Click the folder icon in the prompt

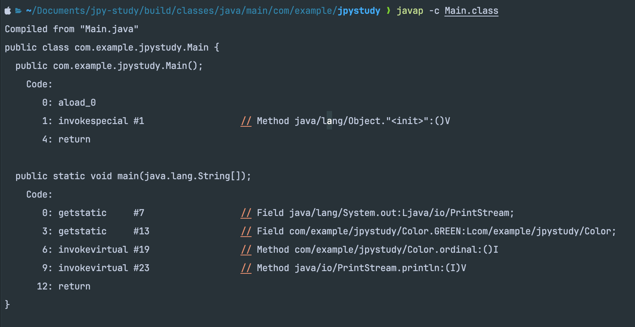pos(18,11)
